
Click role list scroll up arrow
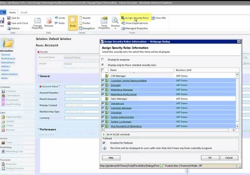pyautogui.click(x=237, y=75)
